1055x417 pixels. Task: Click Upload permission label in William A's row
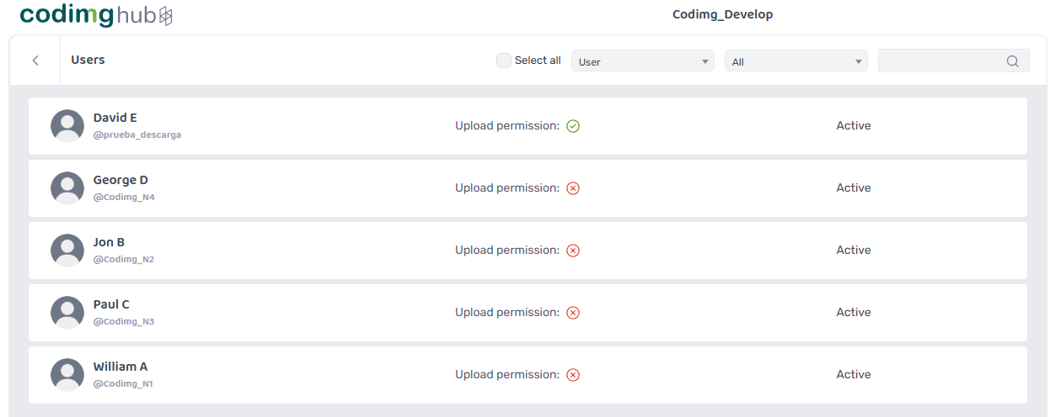[x=507, y=374]
